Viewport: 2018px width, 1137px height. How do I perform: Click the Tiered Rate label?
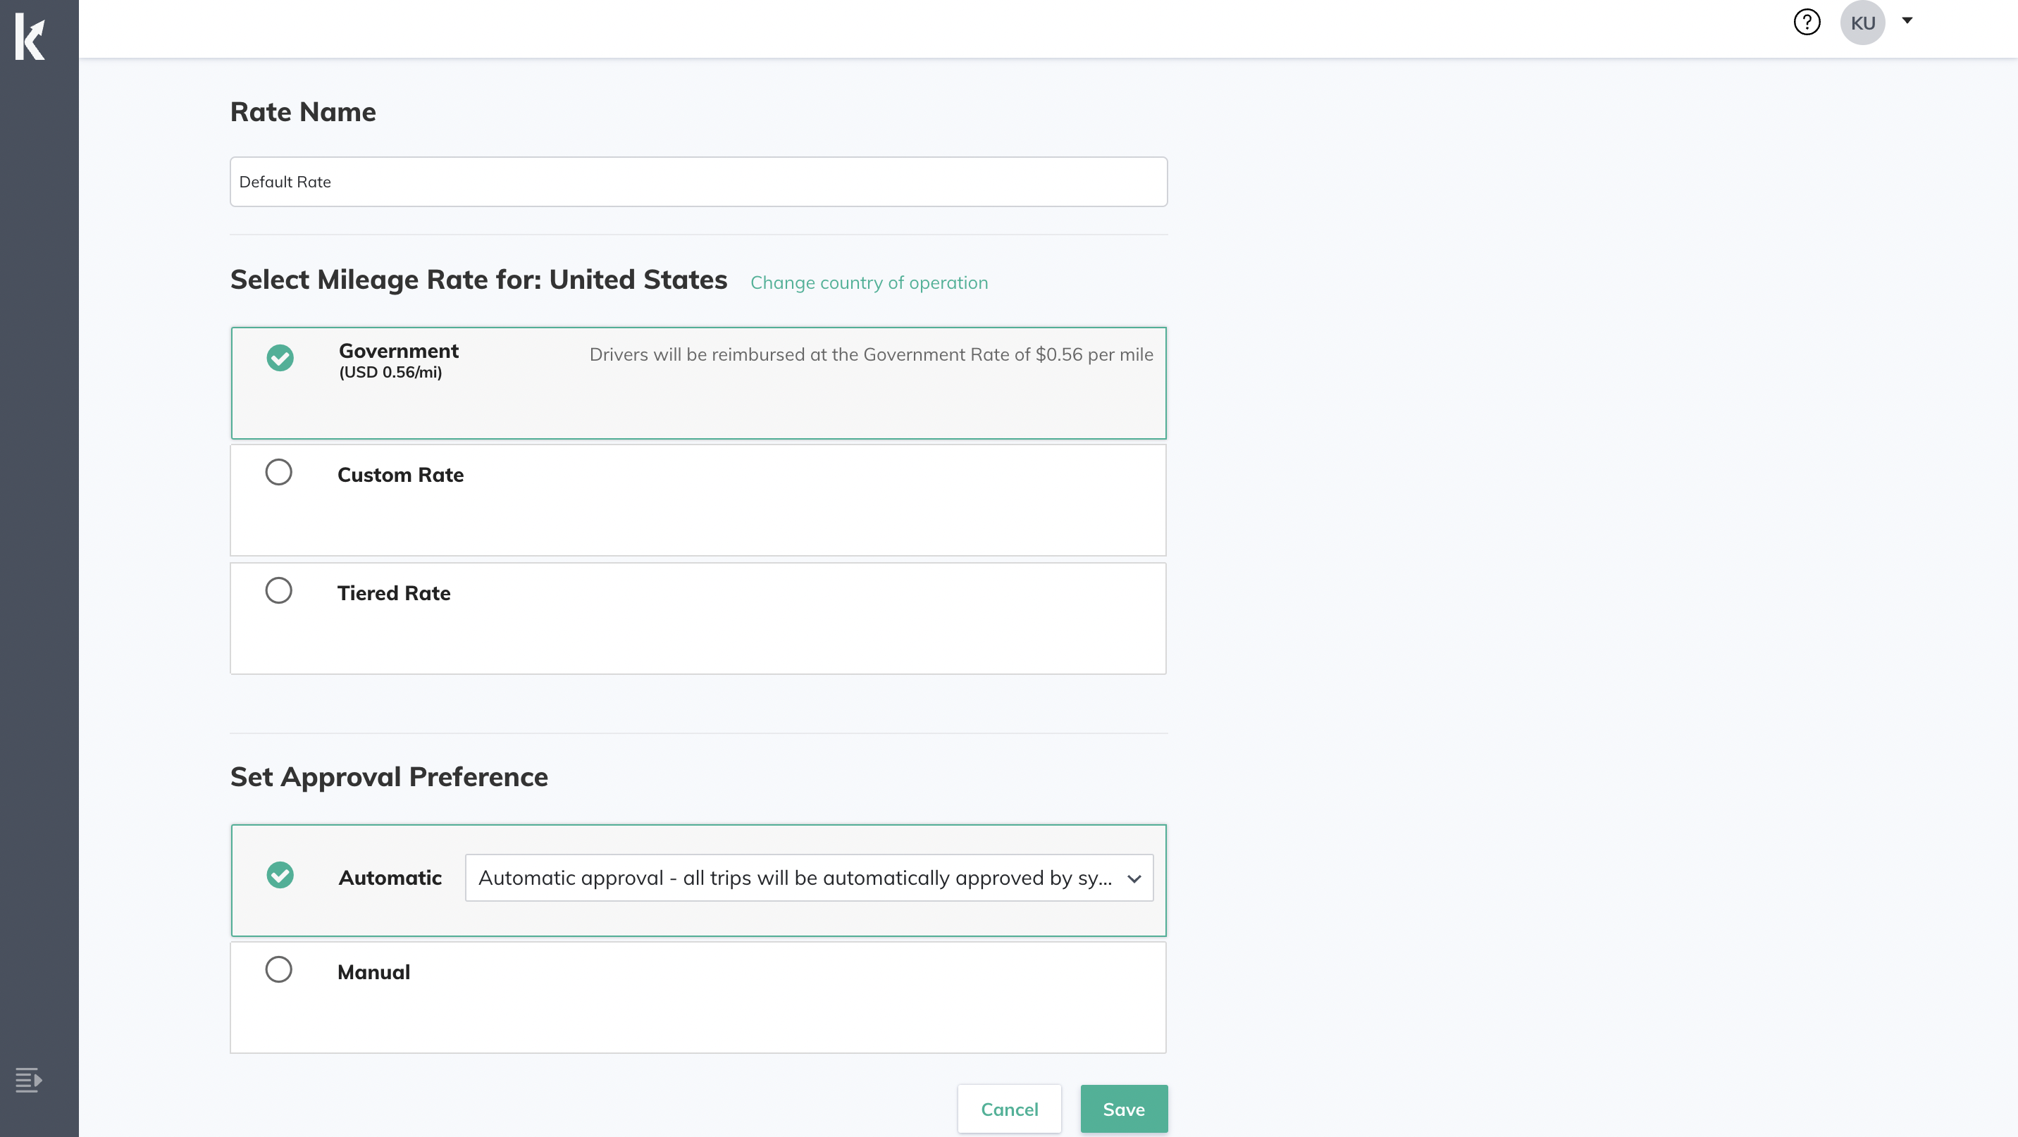(x=393, y=592)
